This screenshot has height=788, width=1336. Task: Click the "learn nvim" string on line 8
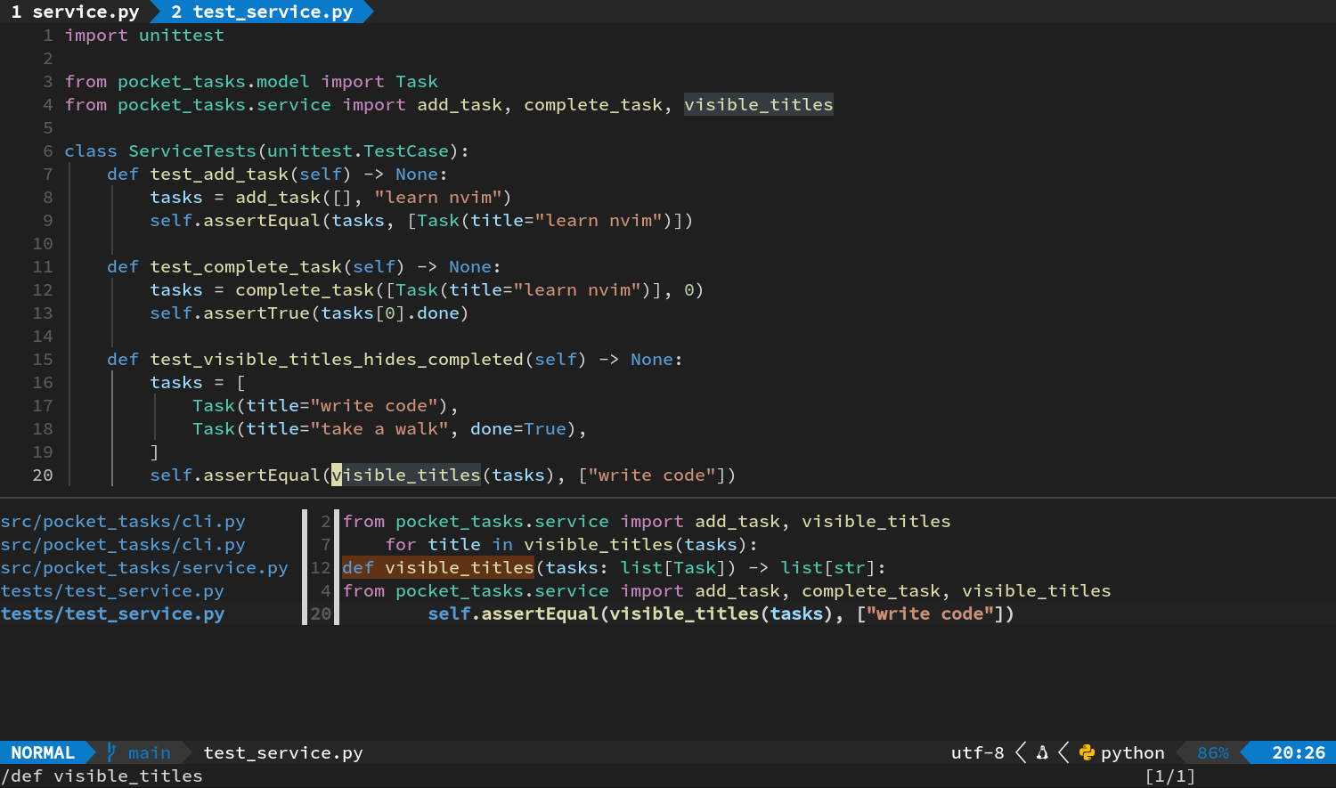[x=438, y=197]
